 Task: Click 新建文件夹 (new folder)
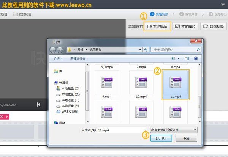click(78, 58)
